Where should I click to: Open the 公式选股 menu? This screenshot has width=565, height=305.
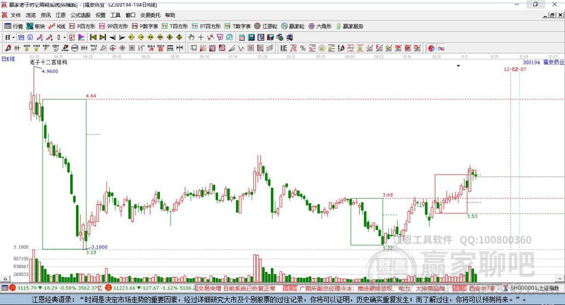click(81, 15)
